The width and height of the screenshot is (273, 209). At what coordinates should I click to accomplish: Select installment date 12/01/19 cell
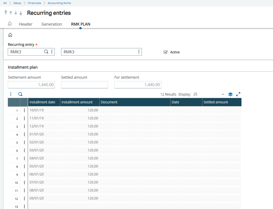tap(44, 126)
